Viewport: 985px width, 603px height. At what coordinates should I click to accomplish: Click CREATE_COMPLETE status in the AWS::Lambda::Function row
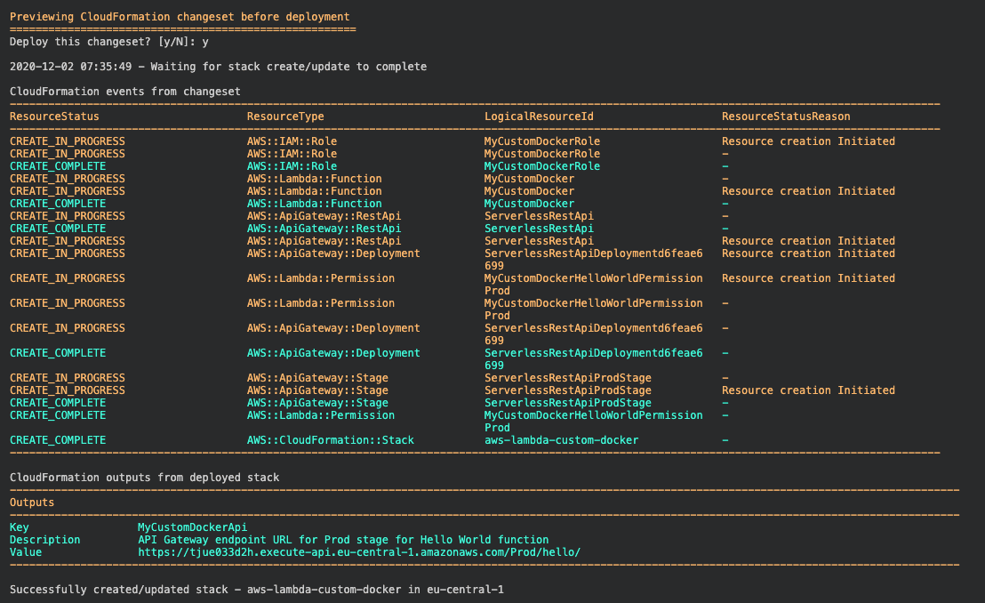[58, 204]
